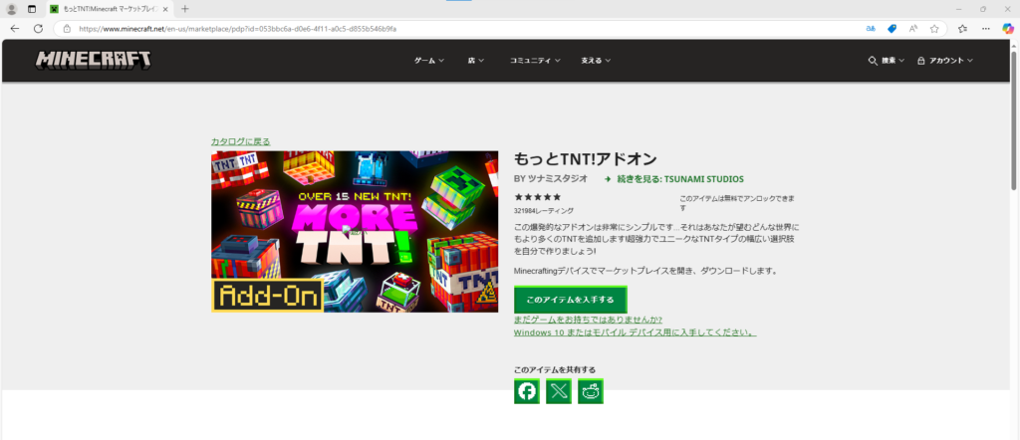The width and height of the screenshot is (1020, 440).
Task: Open the Read Aloud icon
Action: 912,29
